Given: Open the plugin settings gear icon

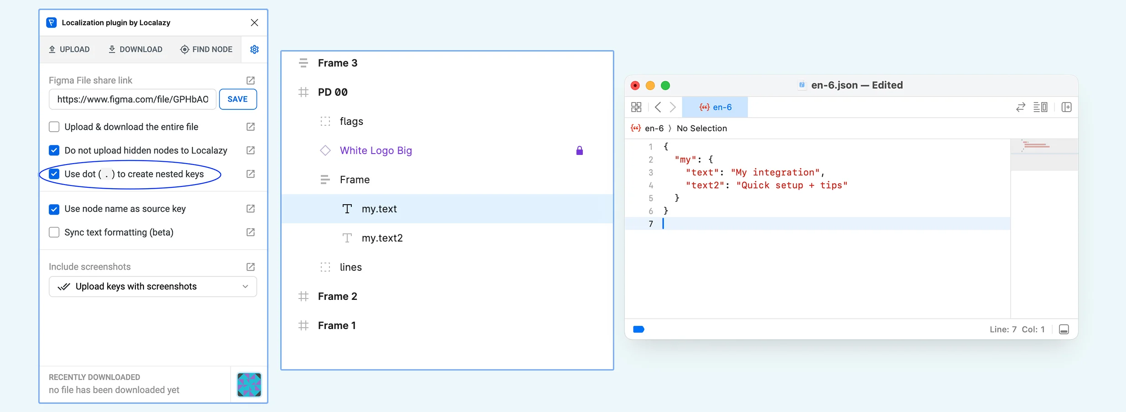Looking at the screenshot, I should pos(254,50).
